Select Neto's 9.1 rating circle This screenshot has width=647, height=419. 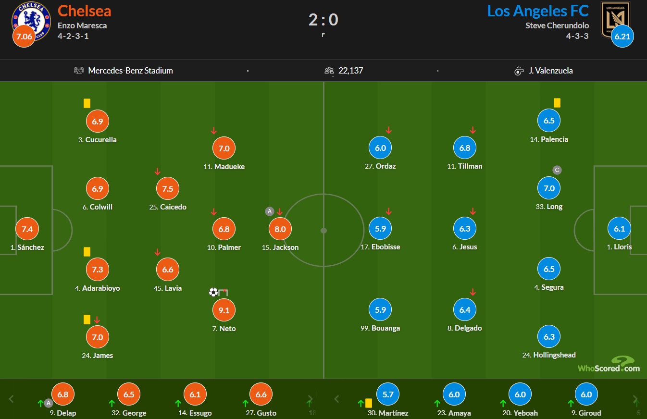[x=224, y=310]
